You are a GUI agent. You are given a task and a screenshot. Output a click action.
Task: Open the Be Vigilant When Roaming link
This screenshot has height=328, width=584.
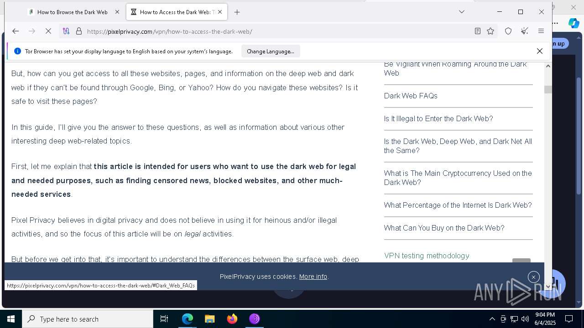(455, 68)
